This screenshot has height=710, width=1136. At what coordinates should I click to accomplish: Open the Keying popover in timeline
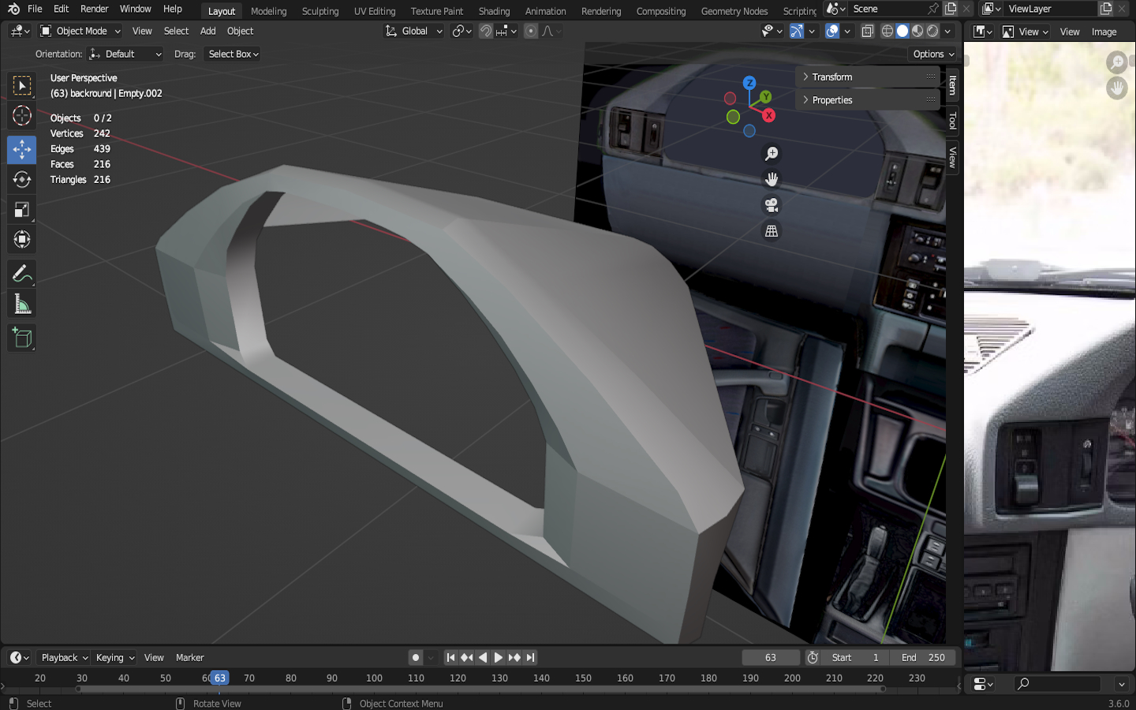tap(114, 658)
